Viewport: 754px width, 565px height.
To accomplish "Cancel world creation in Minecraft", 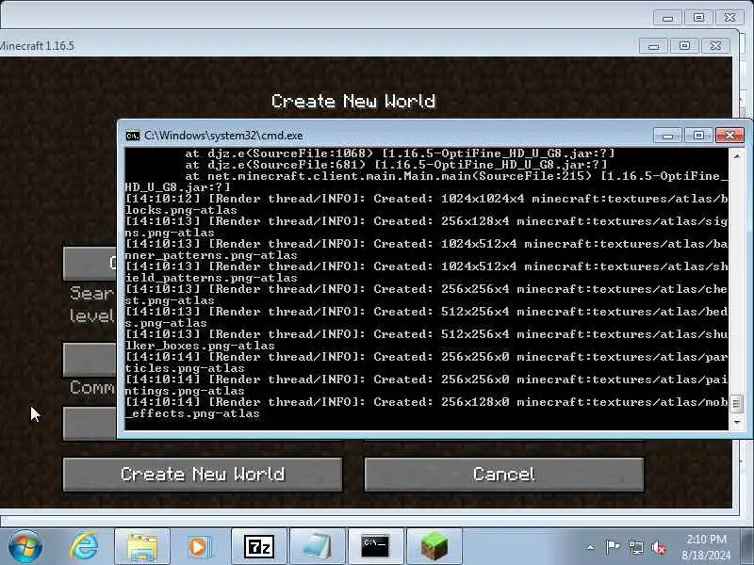I will pyautogui.click(x=504, y=475).
